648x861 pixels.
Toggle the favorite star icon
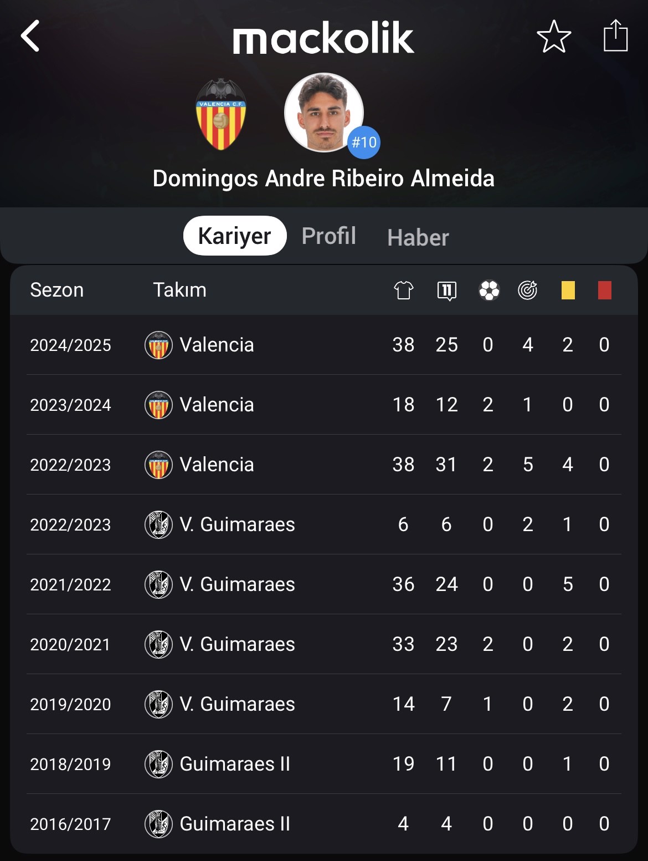tap(554, 37)
